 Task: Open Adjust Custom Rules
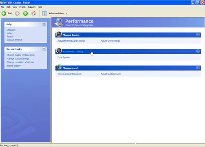(111, 74)
